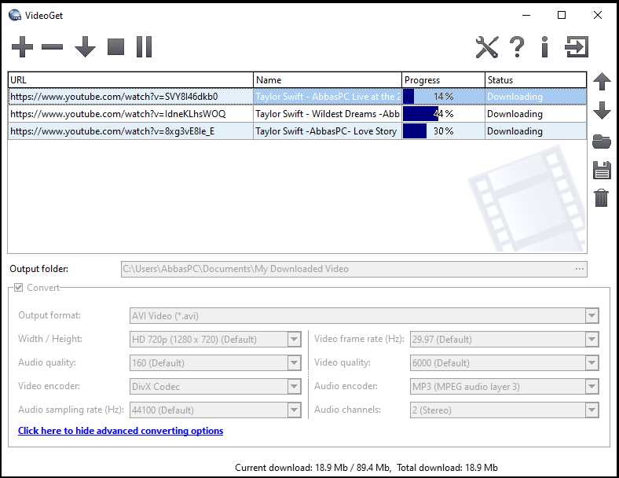Viewport: 619px width, 478px height.
Task: Click Downloading status of Wildest Dreams row
Action: coord(536,114)
